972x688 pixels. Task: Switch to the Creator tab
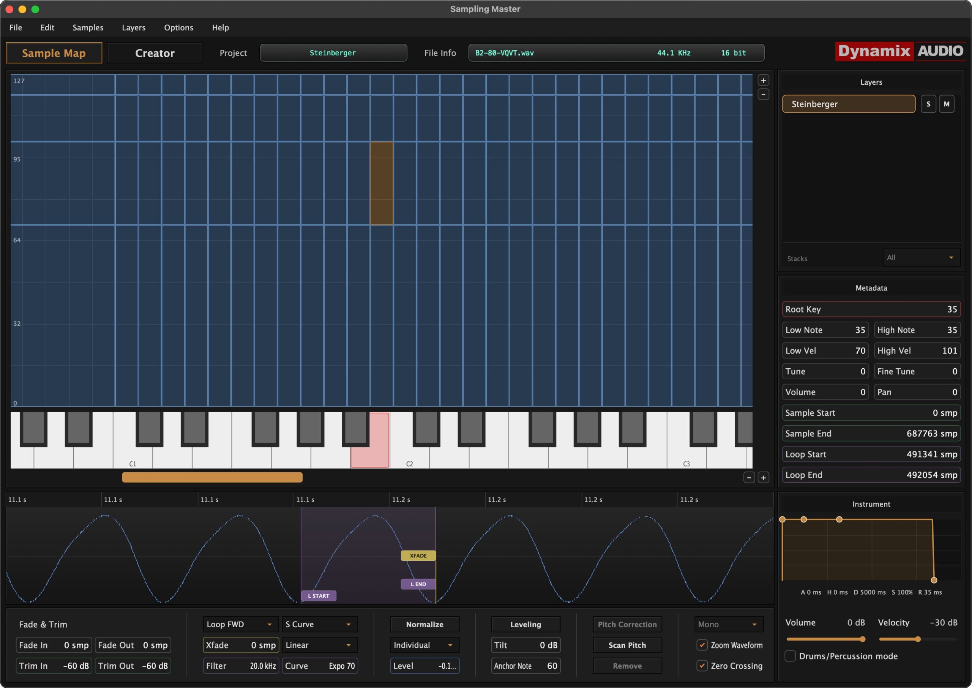pyautogui.click(x=155, y=53)
